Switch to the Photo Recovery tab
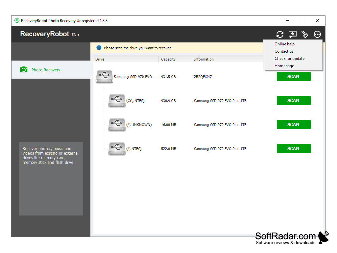 coord(51,70)
